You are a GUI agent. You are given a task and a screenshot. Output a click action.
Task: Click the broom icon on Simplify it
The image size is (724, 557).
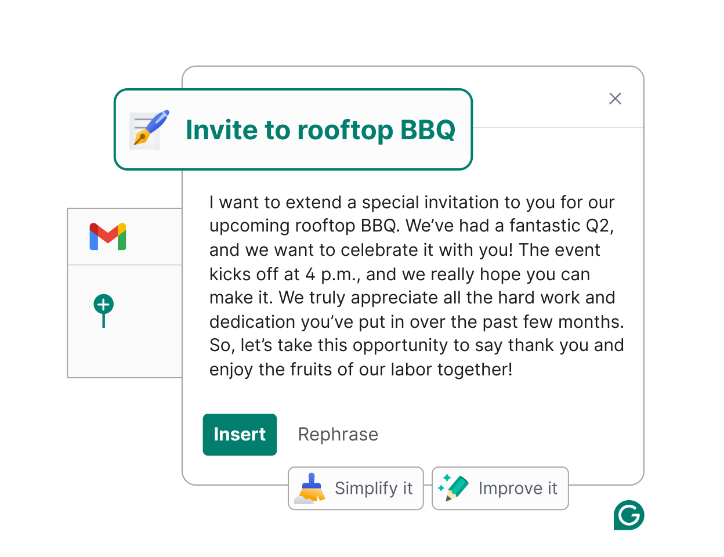coord(310,489)
